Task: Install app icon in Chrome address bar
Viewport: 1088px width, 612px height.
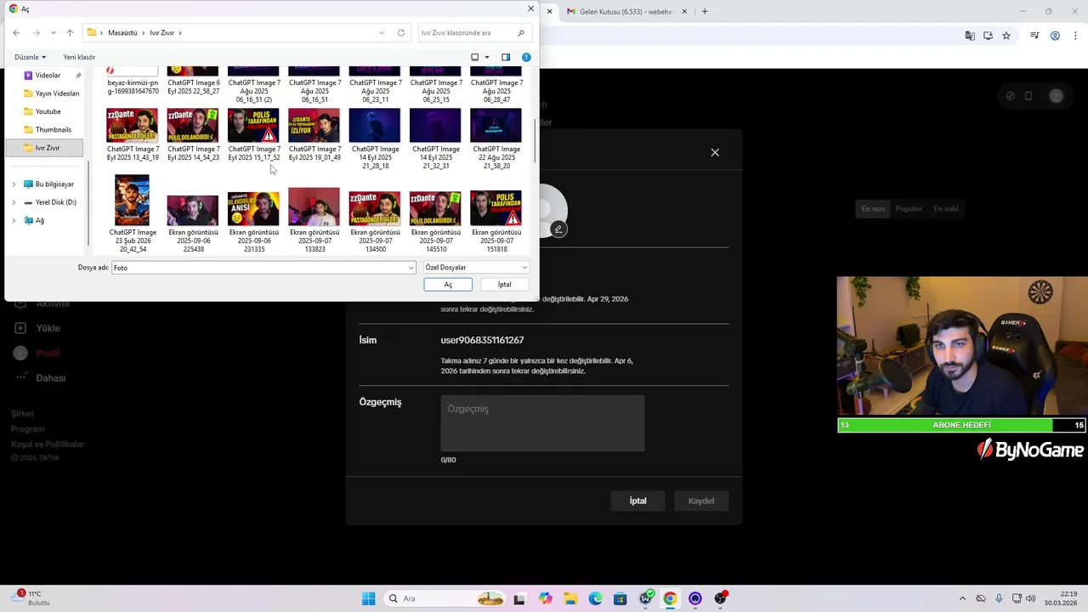Action: point(988,36)
